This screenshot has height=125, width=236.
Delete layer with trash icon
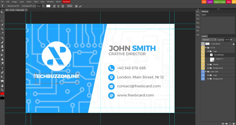[234, 124]
